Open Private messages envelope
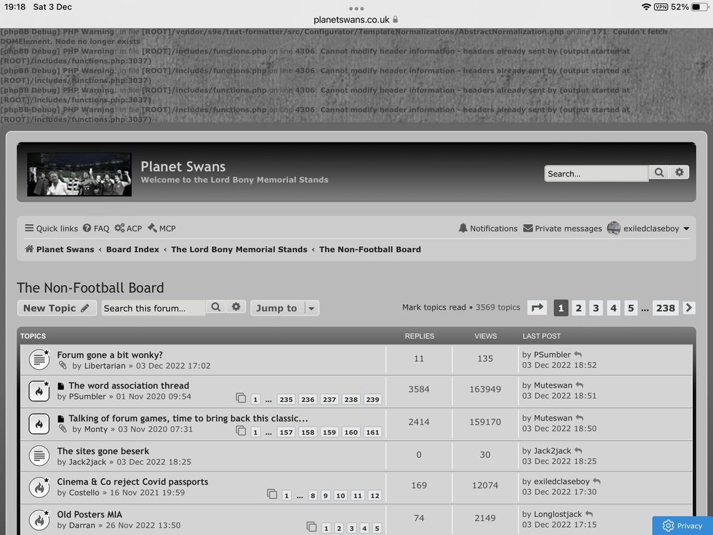713x535 pixels. [528, 228]
